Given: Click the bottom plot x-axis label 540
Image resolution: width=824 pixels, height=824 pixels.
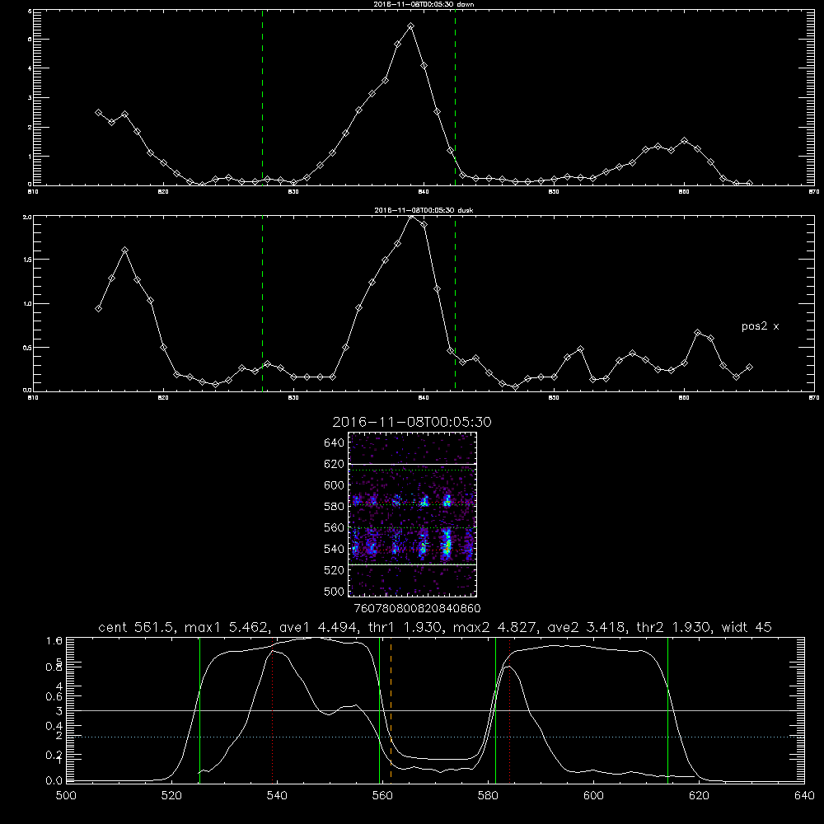Looking at the screenshot, I should 277,796.
